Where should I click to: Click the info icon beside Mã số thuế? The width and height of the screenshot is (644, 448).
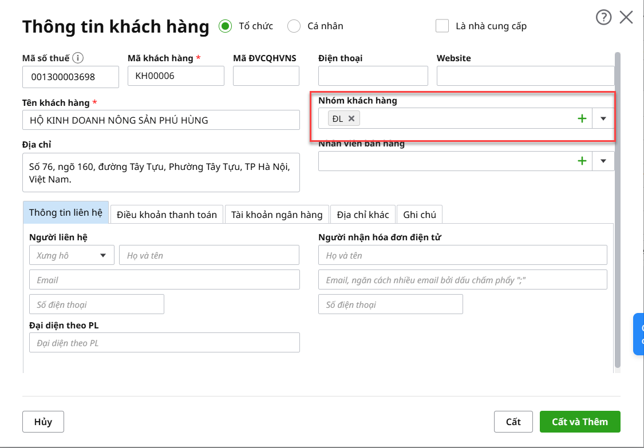click(78, 58)
